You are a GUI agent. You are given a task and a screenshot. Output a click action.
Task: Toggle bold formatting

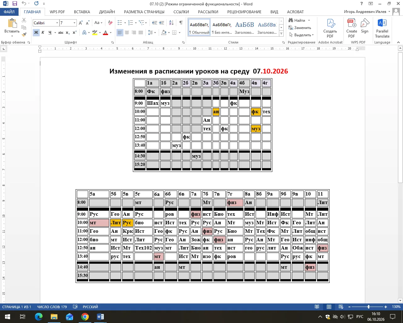[36, 32]
